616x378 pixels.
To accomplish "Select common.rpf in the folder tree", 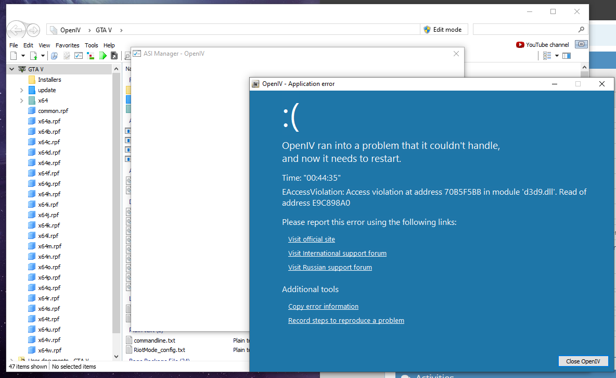I will tap(53, 111).
